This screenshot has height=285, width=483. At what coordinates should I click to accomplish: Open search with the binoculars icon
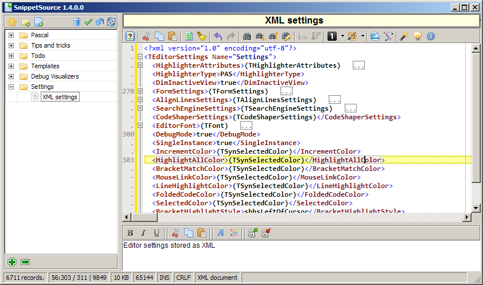click(247, 36)
